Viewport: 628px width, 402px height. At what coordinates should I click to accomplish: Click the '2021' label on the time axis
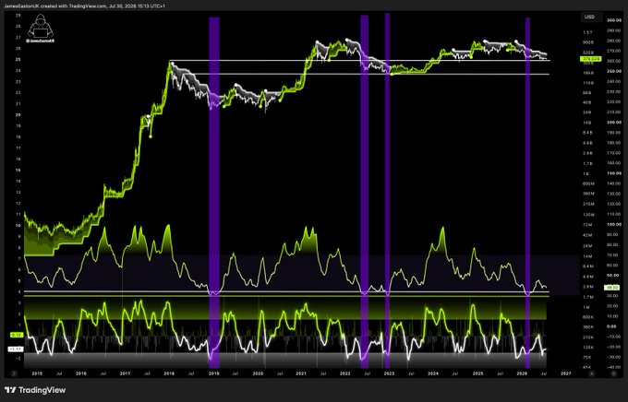tap(301, 373)
